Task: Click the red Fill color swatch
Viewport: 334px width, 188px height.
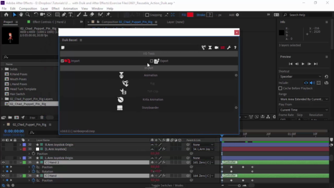Action: 190,15
